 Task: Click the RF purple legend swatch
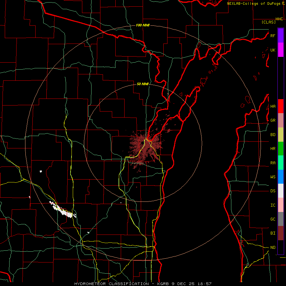(x=281, y=36)
